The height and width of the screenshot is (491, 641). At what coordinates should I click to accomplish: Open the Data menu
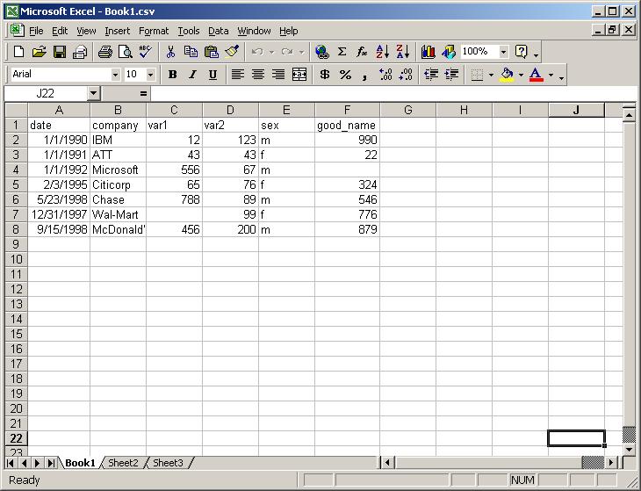point(219,31)
